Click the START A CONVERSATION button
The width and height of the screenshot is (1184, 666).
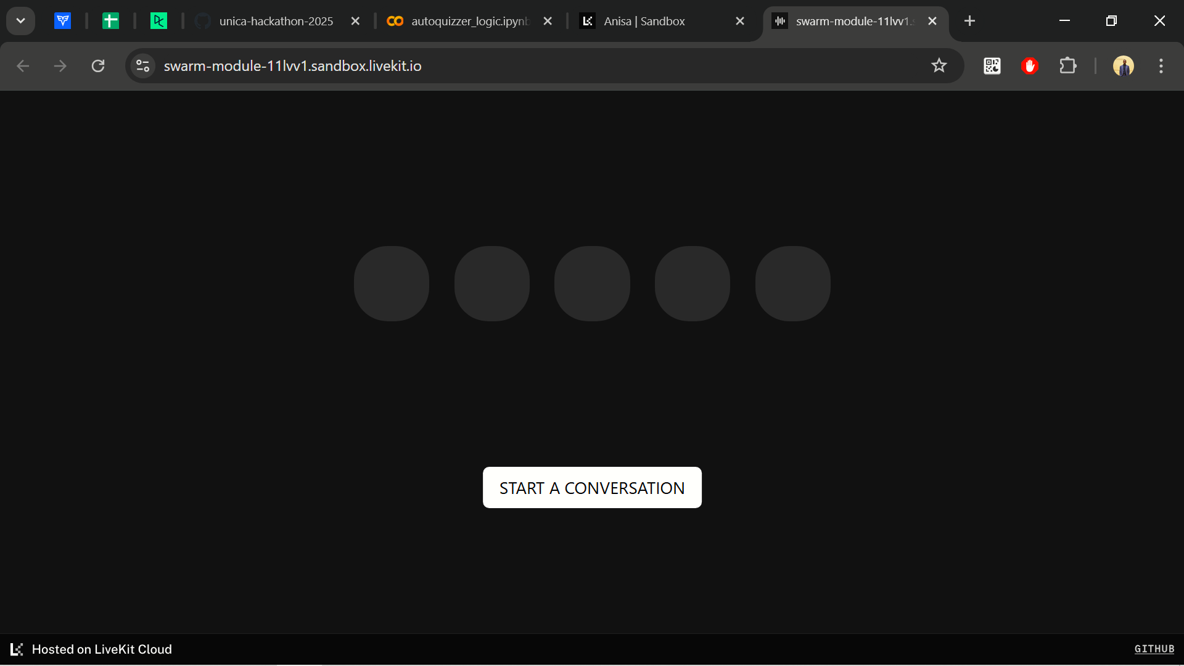coord(592,488)
